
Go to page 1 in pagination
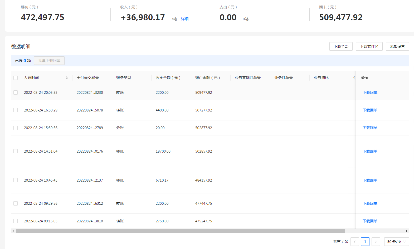pyautogui.click(x=365, y=242)
